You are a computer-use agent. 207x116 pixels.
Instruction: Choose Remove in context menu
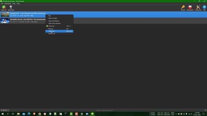coord(60,29)
